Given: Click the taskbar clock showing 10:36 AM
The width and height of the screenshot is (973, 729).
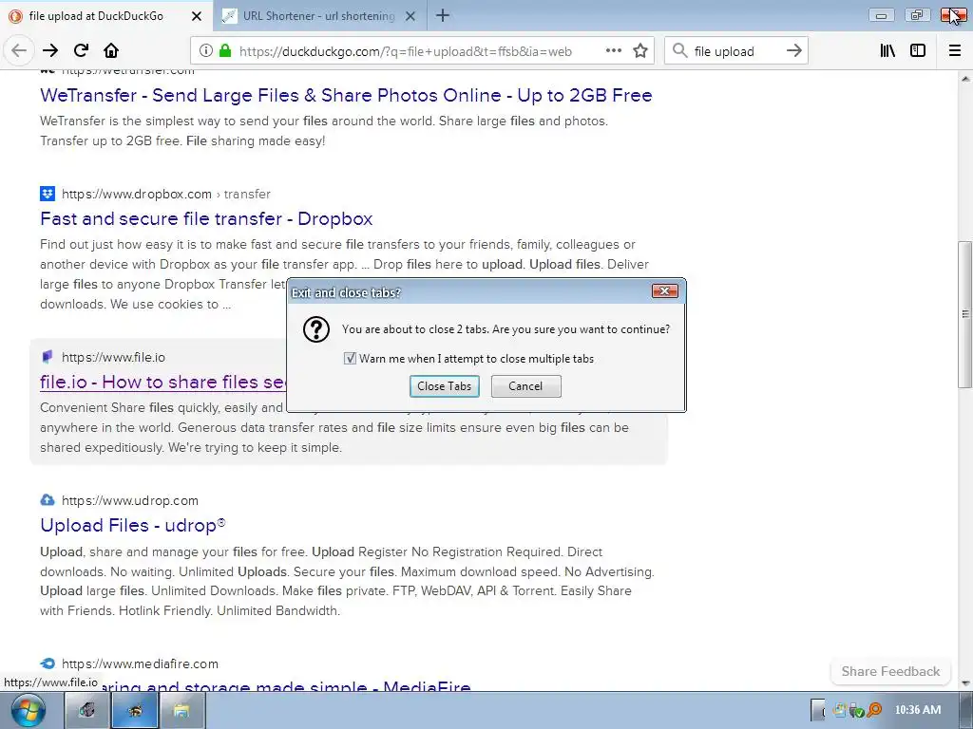Looking at the screenshot, I should tap(918, 710).
